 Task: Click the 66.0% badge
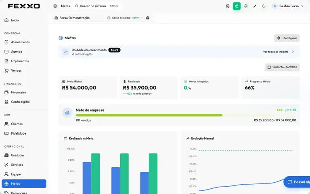tap(114, 50)
